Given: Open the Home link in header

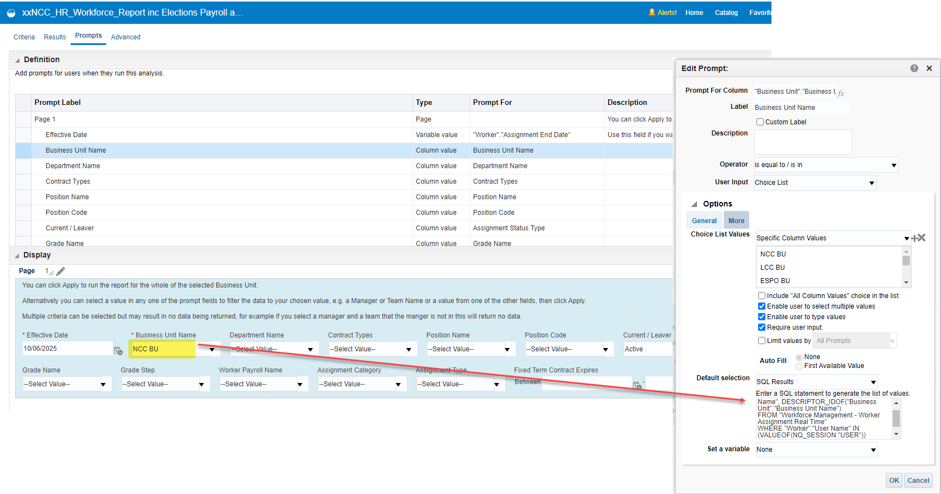Looking at the screenshot, I should (694, 13).
